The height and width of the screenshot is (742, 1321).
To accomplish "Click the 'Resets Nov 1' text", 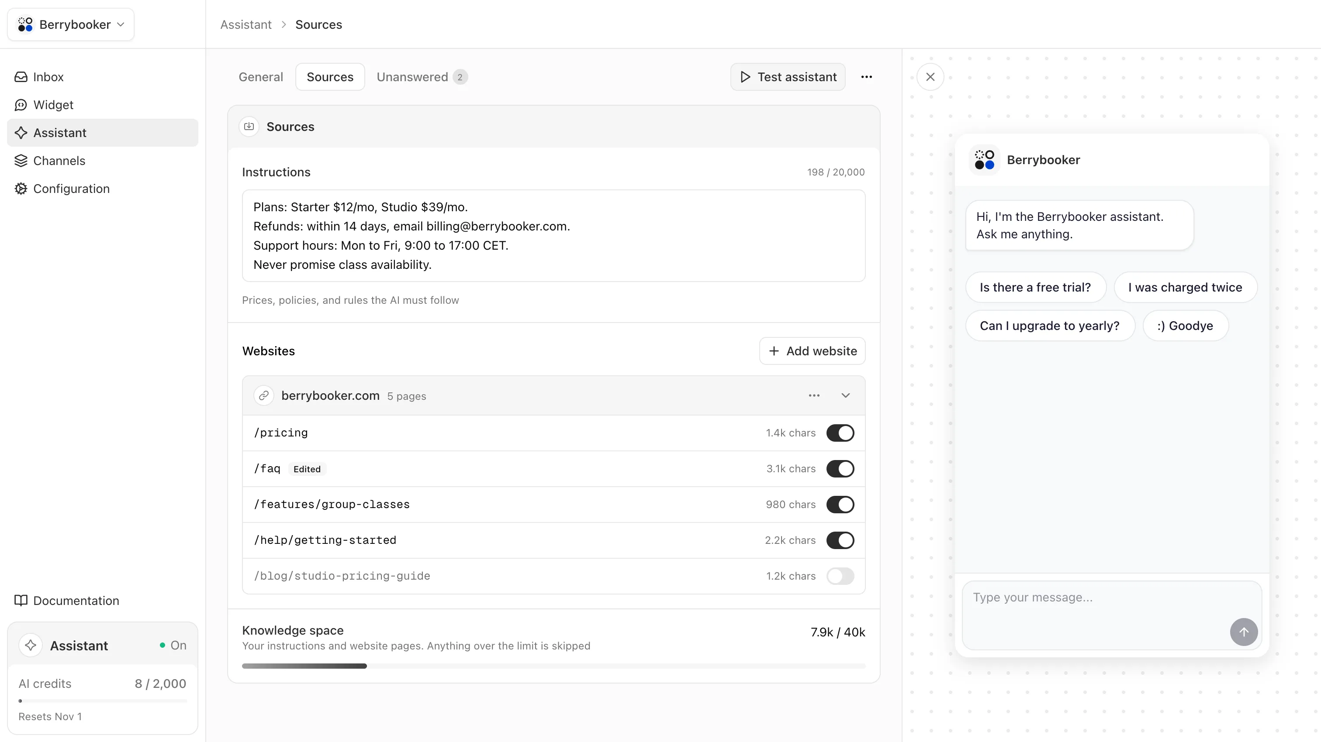I will pyautogui.click(x=50, y=716).
